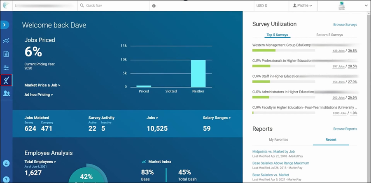
Task: Switch to the Bottom 5 Surveys tab
Action: 329,35
